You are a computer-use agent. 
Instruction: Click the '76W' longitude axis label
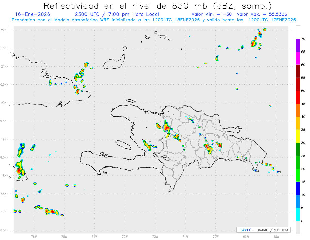coord(34,236)
